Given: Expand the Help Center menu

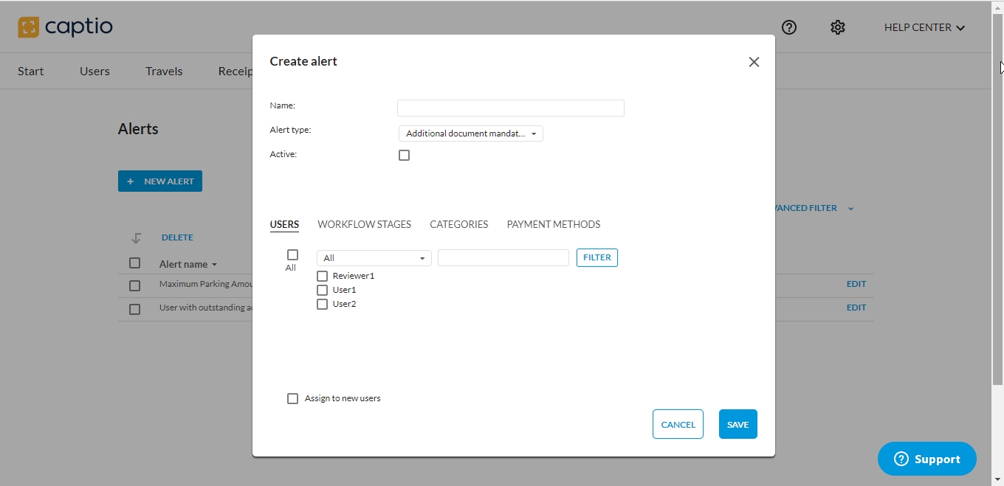Looking at the screenshot, I should pos(924,27).
